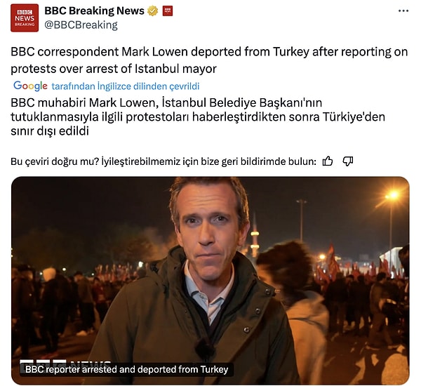Open the BBC Breaking News display name
This screenshot has width=421, height=386.
point(94,11)
